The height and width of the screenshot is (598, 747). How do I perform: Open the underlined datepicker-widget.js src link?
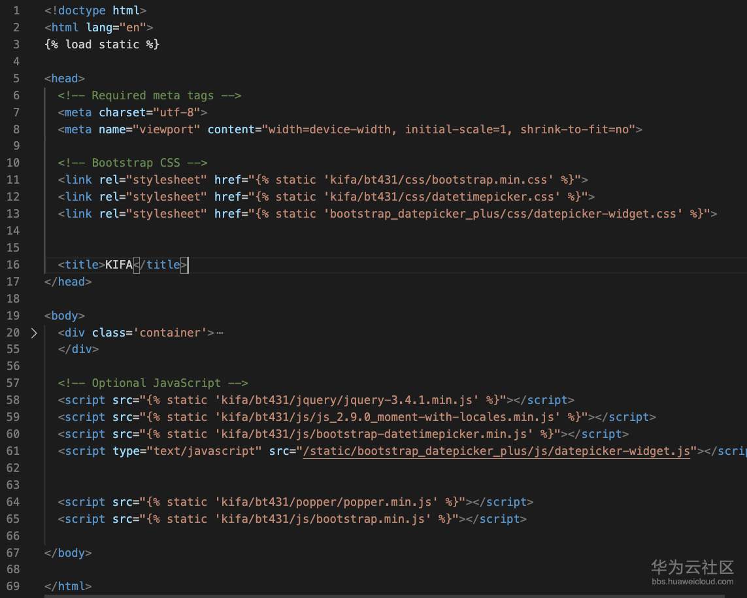(497, 451)
